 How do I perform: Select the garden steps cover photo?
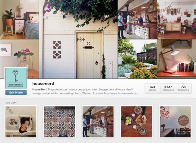tap(137, 59)
